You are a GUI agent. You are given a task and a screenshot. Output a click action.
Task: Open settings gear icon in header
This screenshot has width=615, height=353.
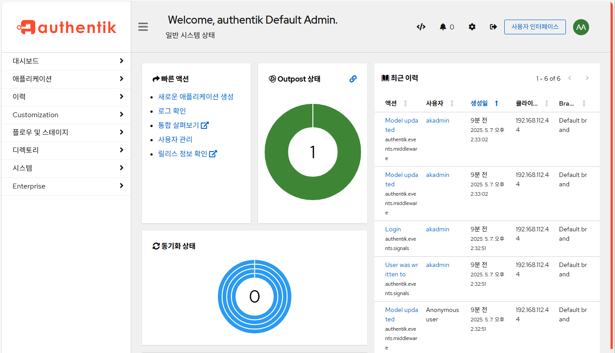pos(472,27)
